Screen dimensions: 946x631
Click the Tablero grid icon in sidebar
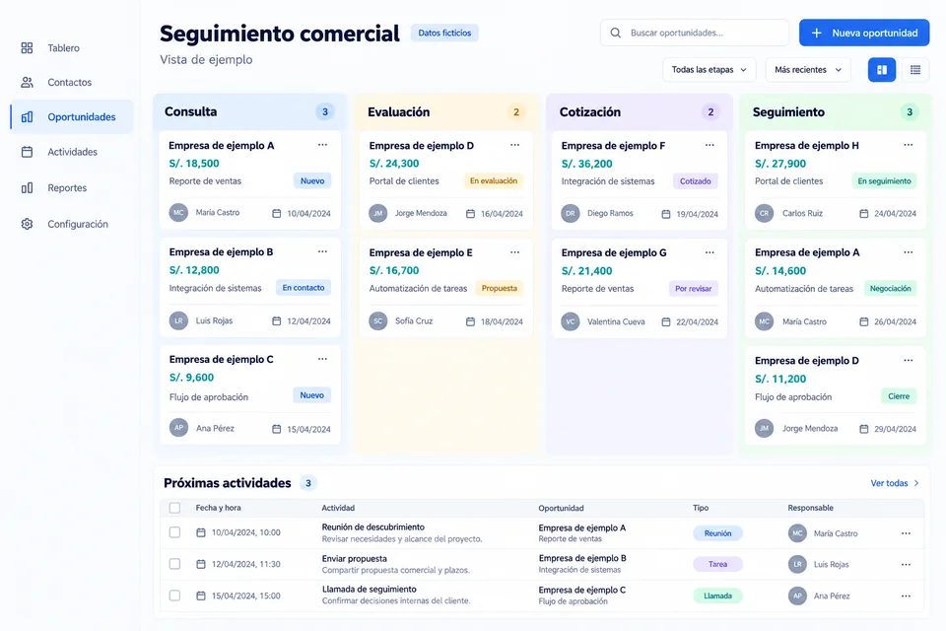coord(27,47)
